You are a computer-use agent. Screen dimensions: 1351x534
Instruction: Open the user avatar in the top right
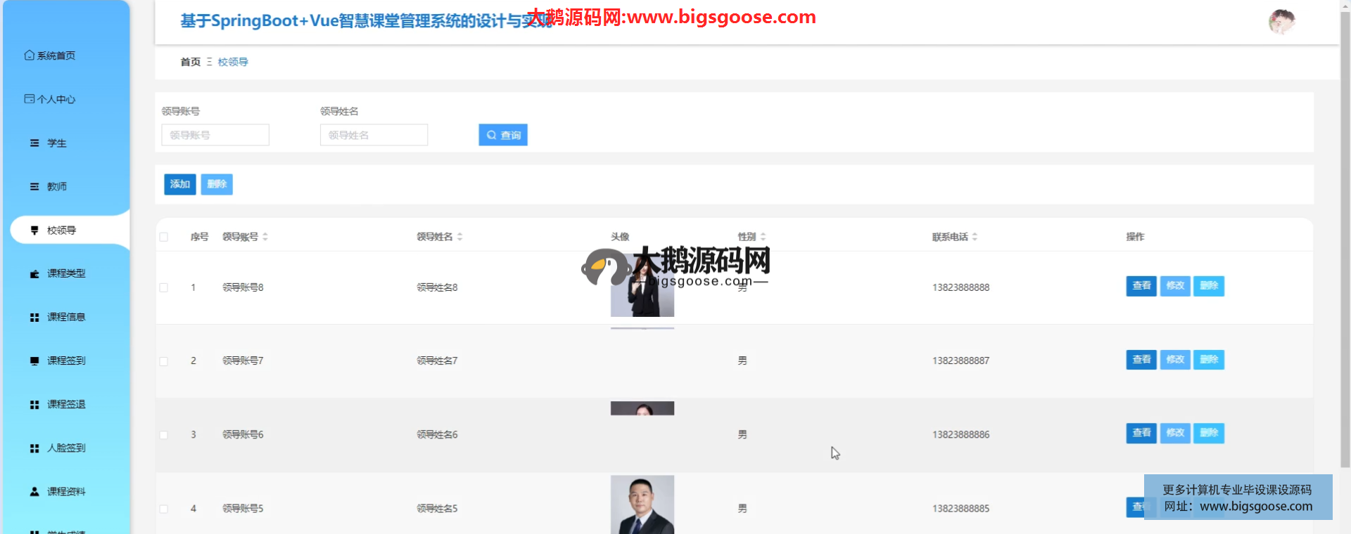pyautogui.click(x=1281, y=22)
